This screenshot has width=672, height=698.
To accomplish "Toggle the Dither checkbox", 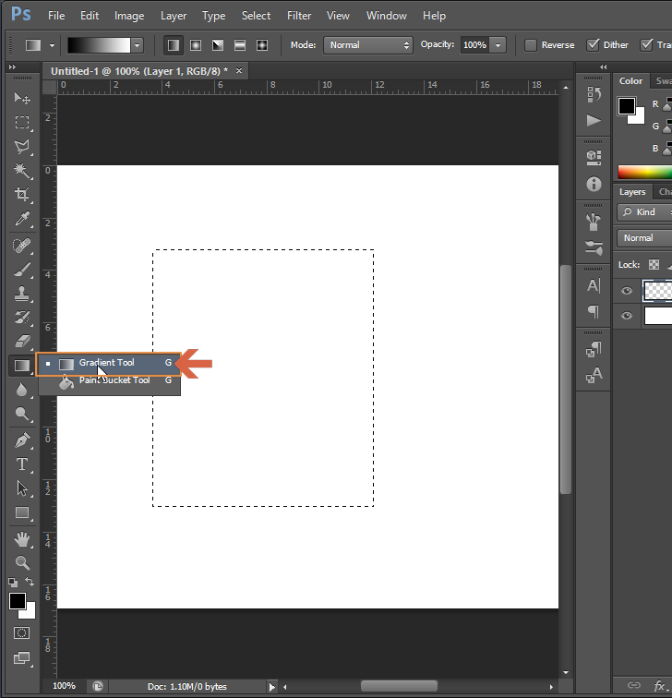I will [x=593, y=44].
